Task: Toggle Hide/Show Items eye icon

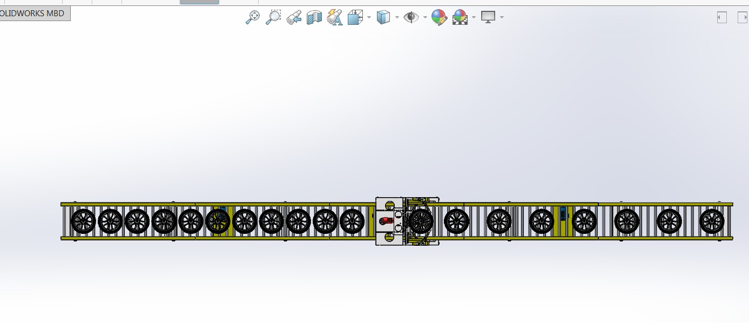Action: [x=411, y=17]
